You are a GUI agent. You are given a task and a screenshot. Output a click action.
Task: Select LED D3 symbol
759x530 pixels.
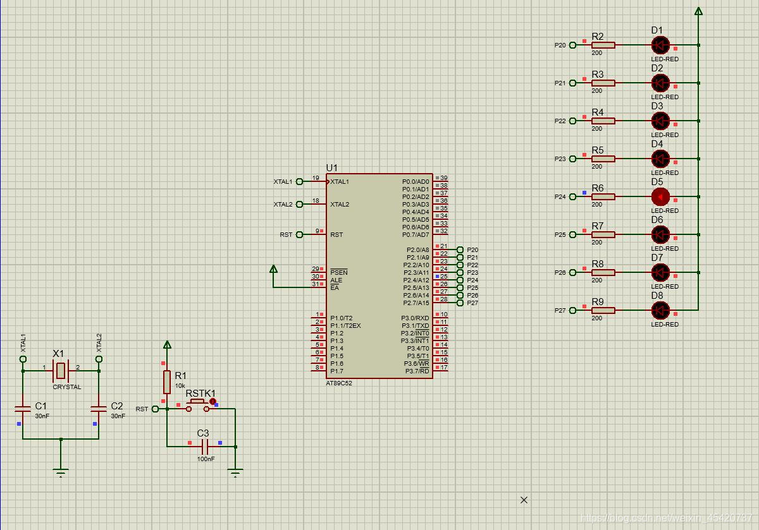tap(660, 121)
